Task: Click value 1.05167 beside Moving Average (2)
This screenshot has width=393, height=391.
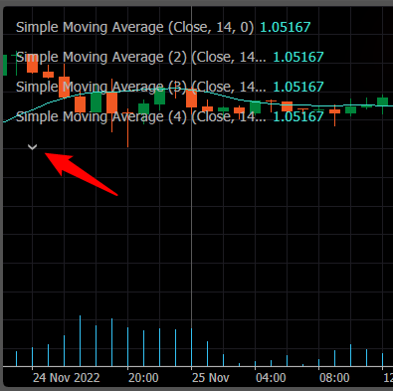Action: click(298, 57)
